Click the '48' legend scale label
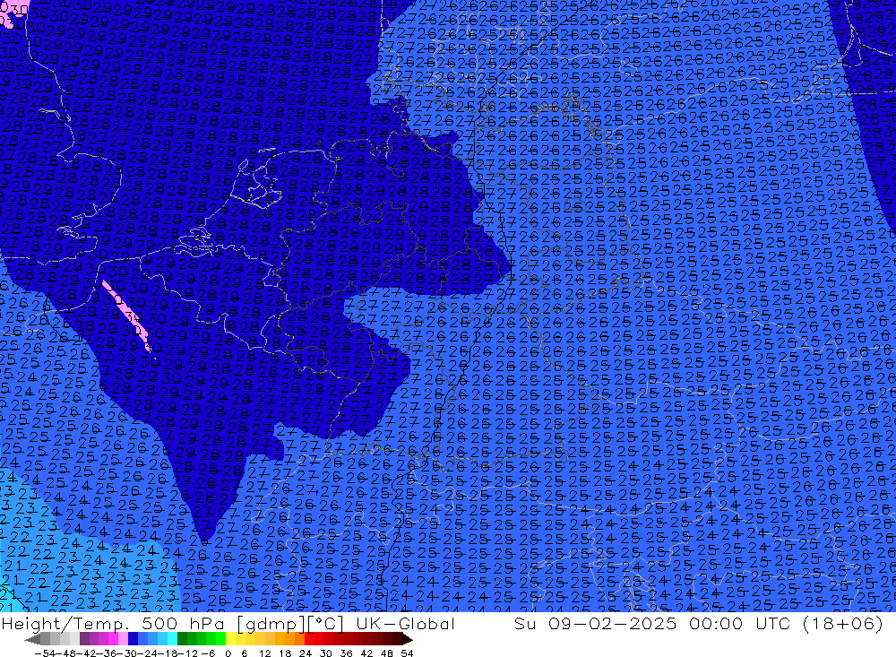This screenshot has width=896, height=657. (387, 653)
